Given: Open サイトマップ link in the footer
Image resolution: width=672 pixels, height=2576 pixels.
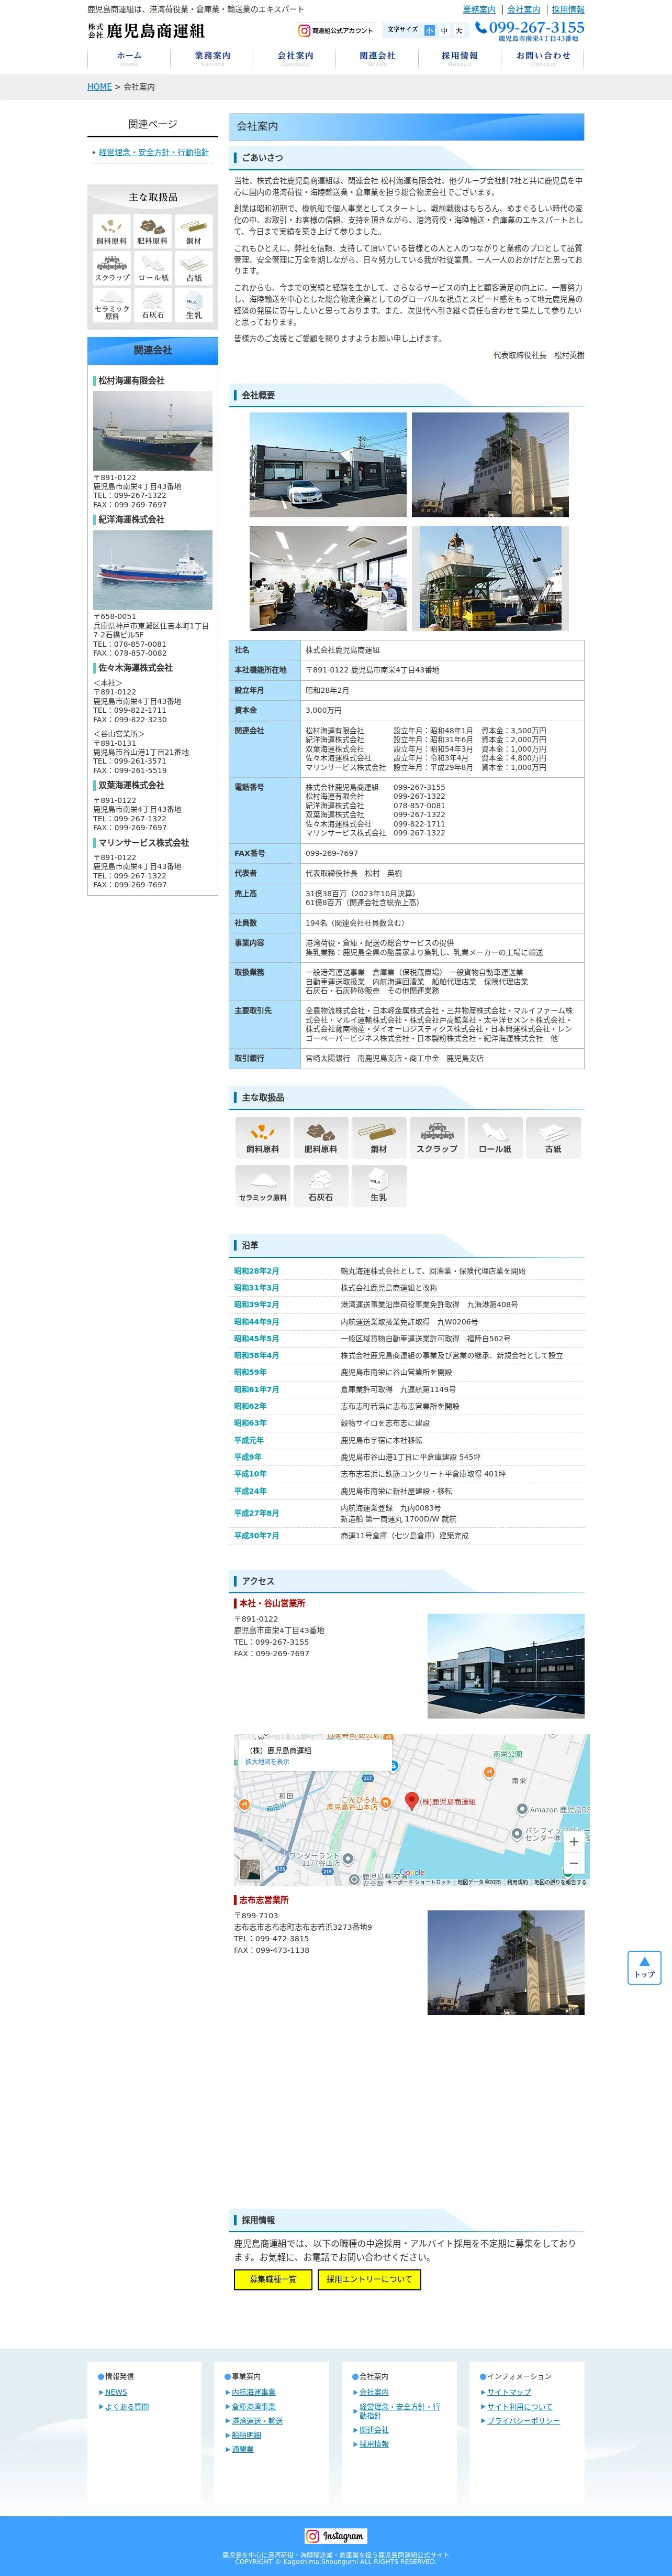Looking at the screenshot, I should tap(509, 2392).
